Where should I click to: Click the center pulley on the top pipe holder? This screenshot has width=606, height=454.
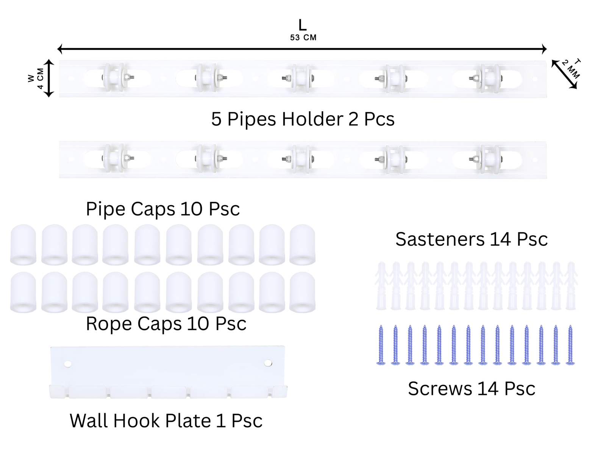coord(301,78)
